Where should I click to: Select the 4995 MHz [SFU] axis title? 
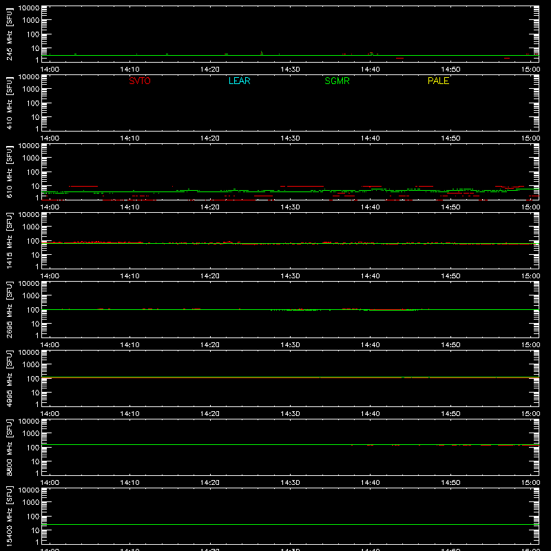[10, 378]
